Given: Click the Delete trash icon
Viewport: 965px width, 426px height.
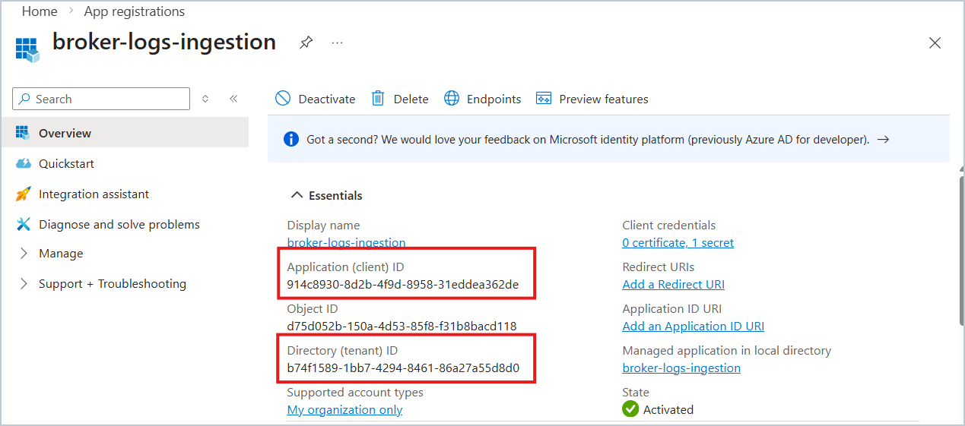Looking at the screenshot, I should coord(378,99).
